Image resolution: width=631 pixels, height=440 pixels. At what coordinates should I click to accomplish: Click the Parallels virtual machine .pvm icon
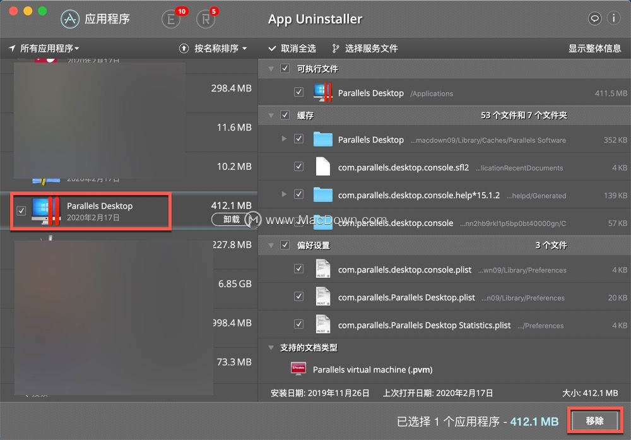click(x=298, y=369)
